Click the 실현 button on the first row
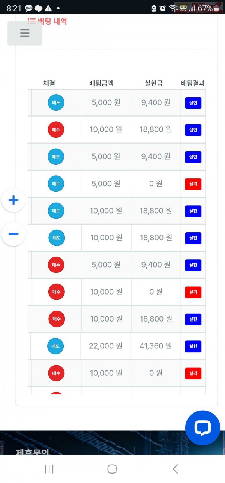The height and width of the screenshot is (483, 225). pos(193,102)
